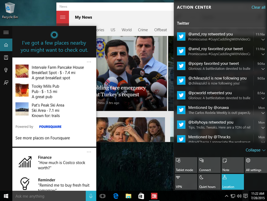Click the volume speaker tray icon

pos(239,196)
